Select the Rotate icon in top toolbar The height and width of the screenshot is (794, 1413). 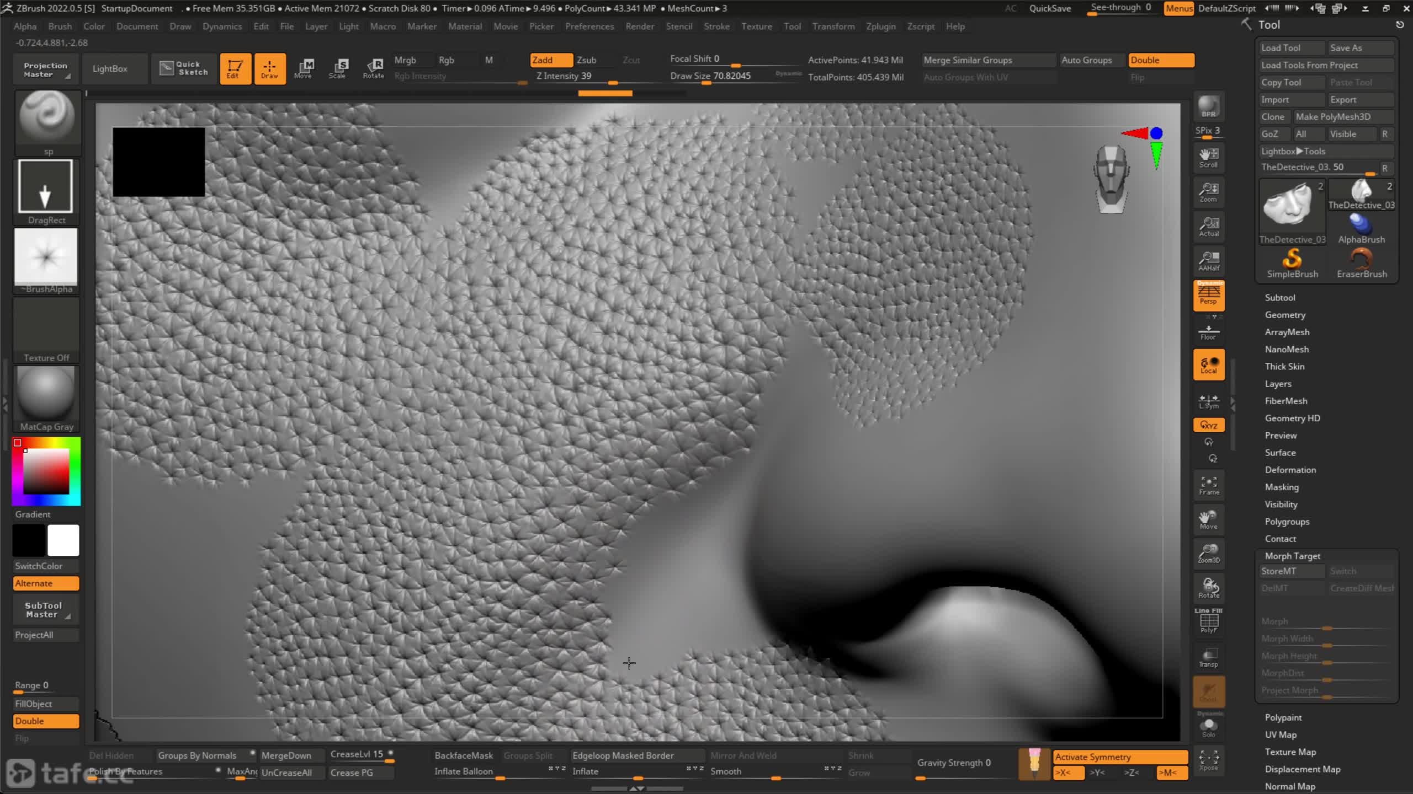click(x=373, y=69)
